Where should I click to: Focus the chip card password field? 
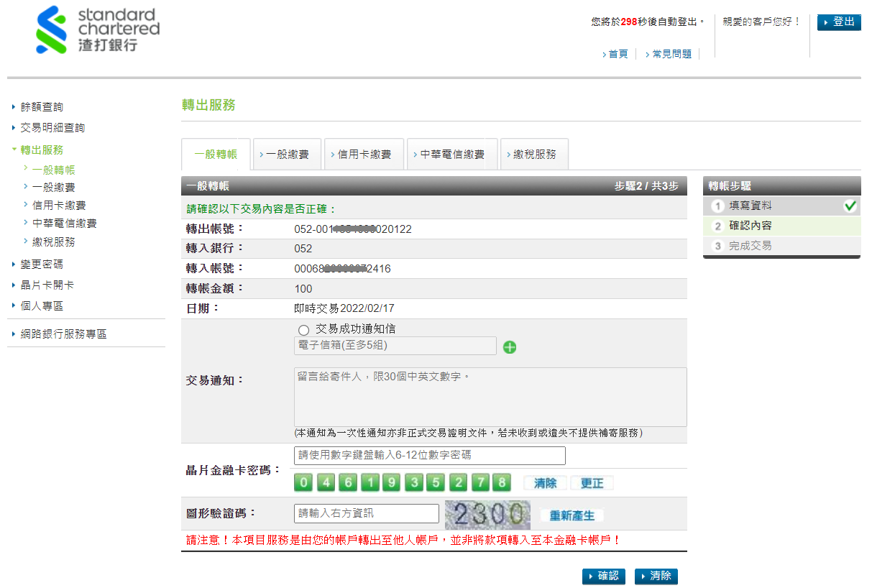(430, 456)
